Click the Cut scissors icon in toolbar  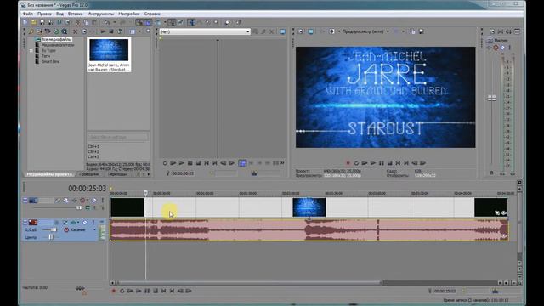(77, 22)
